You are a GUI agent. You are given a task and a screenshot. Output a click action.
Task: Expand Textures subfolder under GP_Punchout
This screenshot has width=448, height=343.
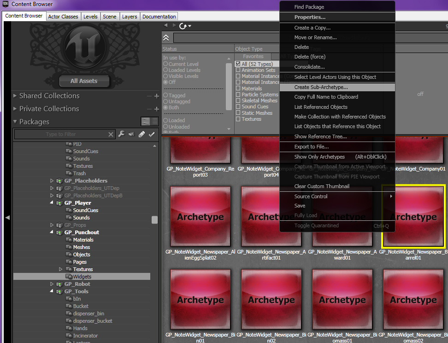point(60,269)
